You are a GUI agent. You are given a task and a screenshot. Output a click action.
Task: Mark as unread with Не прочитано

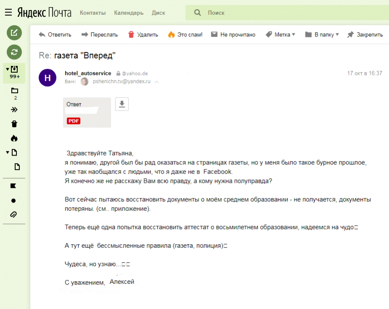[x=233, y=35]
